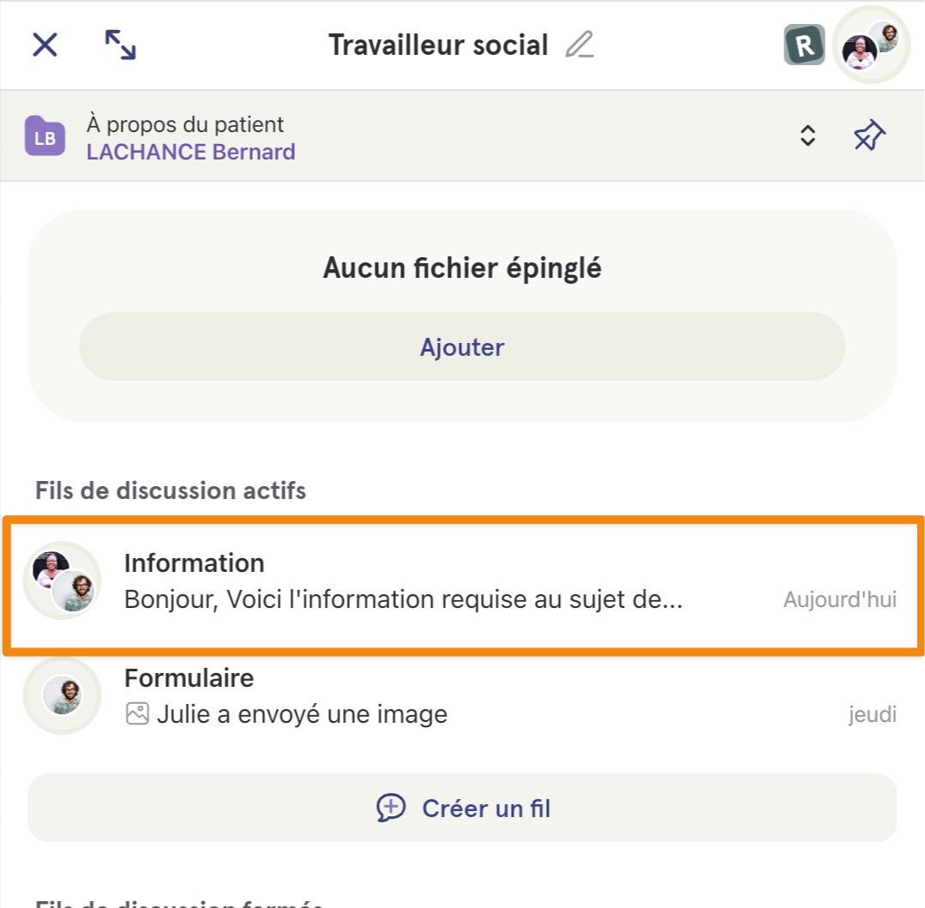Image resolution: width=925 pixels, height=908 pixels.
Task: Toggle the pin icon in patient bar
Action: 869,135
